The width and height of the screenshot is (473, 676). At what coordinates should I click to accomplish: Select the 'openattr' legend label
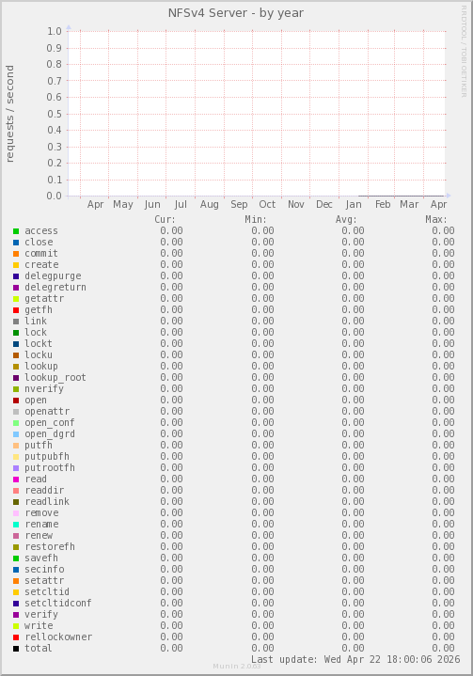[x=47, y=411]
